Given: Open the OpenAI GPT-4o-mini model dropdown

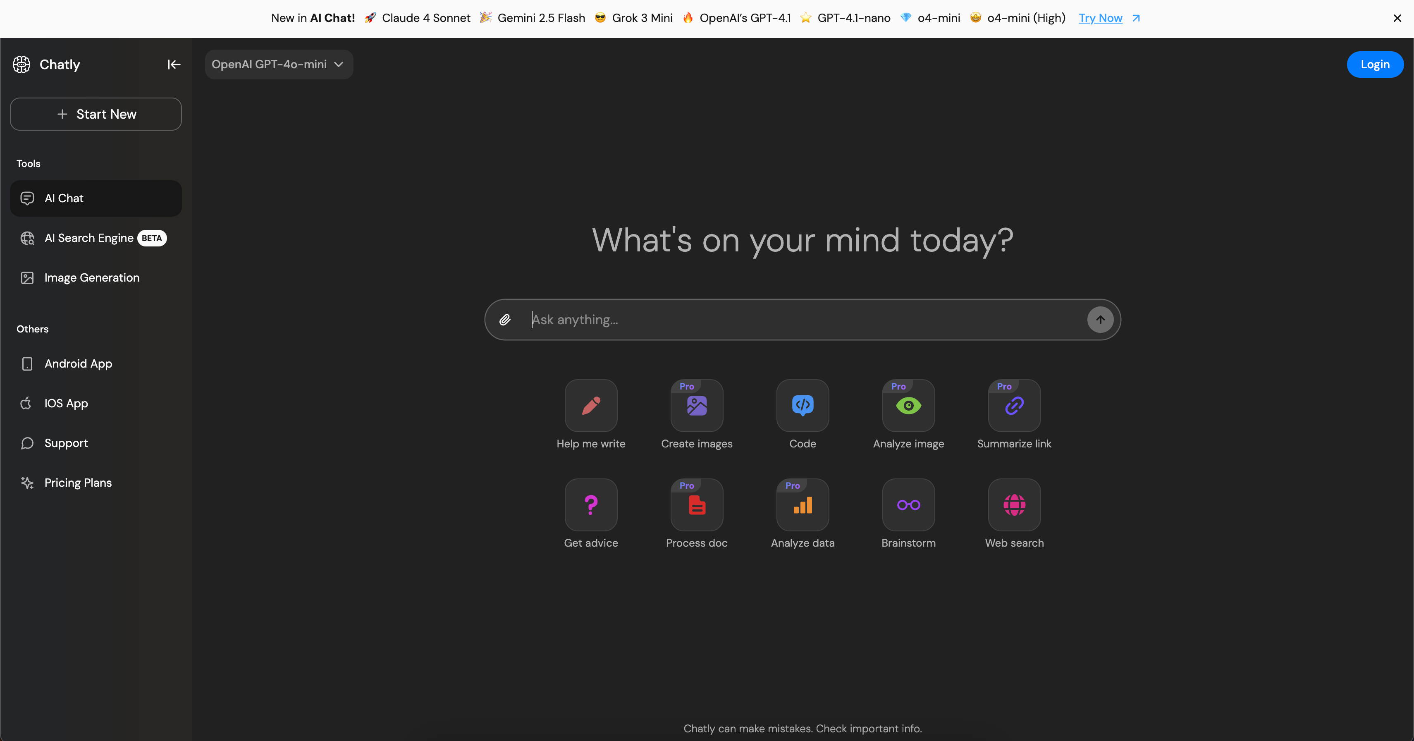Looking at the screenshot, I should [278, 64].
